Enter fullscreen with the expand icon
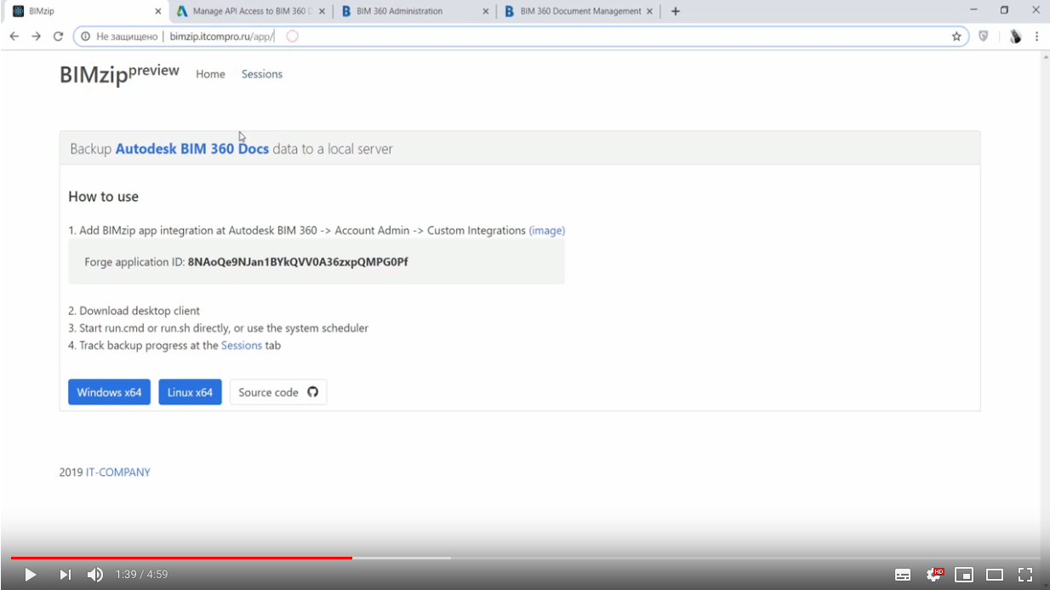Viewport: 1050px width, 590px height. point(1024,574)
